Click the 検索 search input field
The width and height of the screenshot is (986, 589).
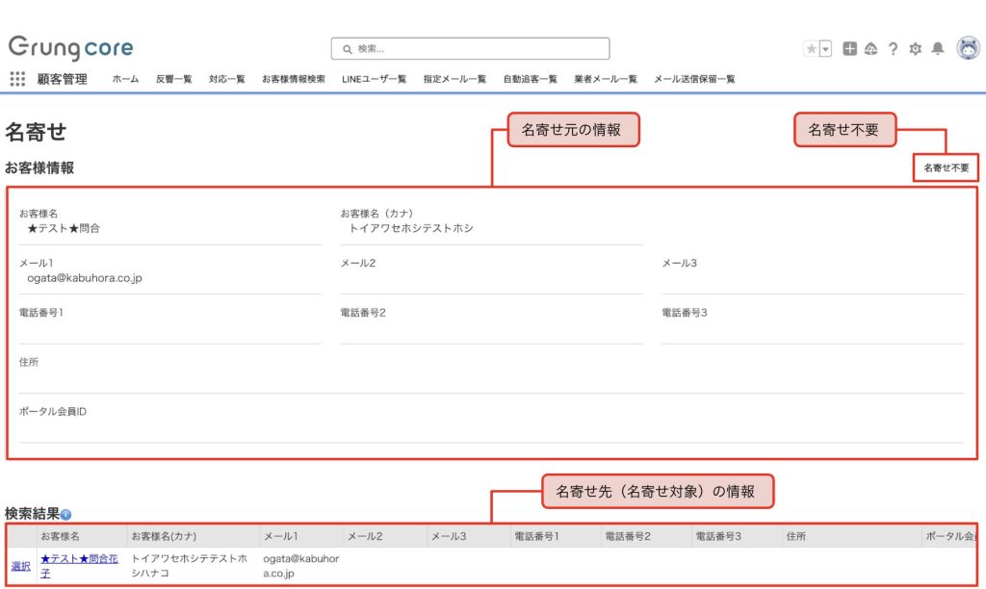pyautogui.click(x=470, y=49)
